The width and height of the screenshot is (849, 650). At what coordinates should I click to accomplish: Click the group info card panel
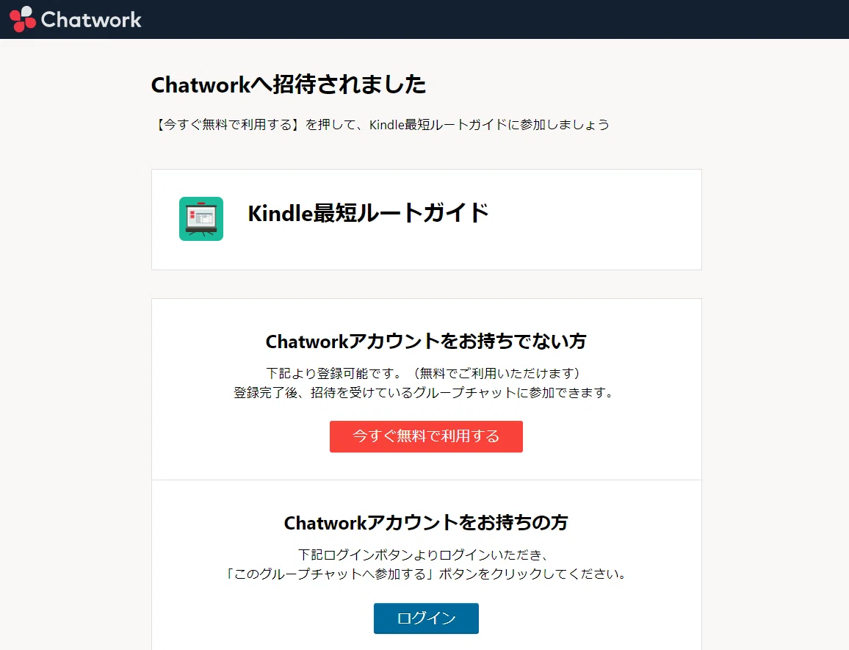click(x=427, y=220)
